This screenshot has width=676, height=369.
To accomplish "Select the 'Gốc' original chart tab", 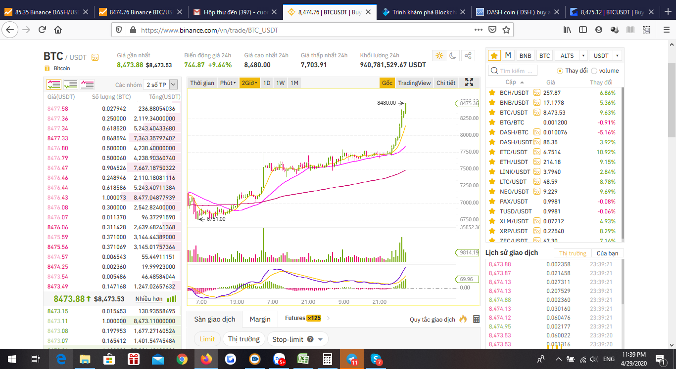I will [387, 83].
